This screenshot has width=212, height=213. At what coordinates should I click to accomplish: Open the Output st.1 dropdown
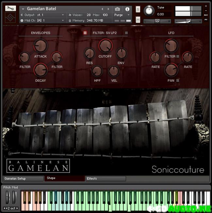(63, 15)
